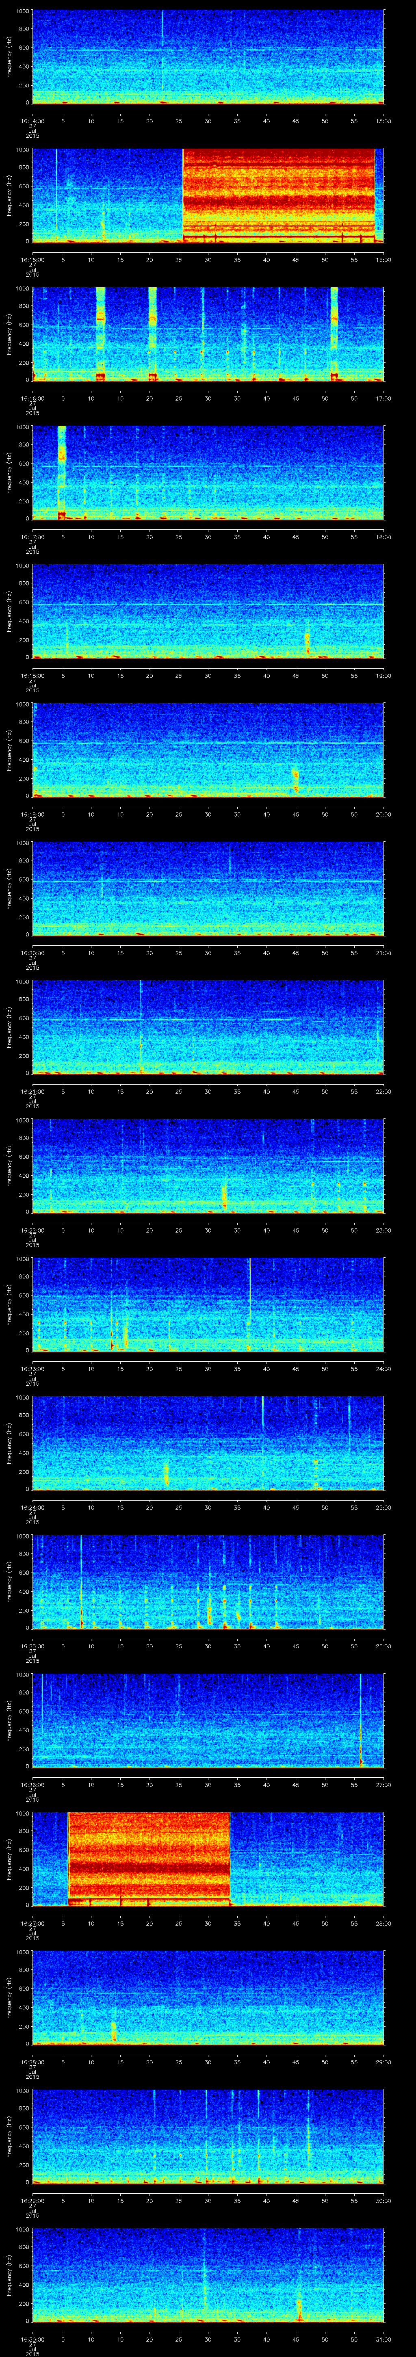Click the 55-second tick under the 16:27 spectrogram

(354, 1923)
